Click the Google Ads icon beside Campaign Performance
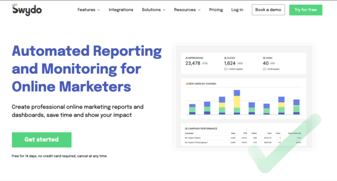The image size is (337, 181). pyautogui.click(x=186, y=129)
